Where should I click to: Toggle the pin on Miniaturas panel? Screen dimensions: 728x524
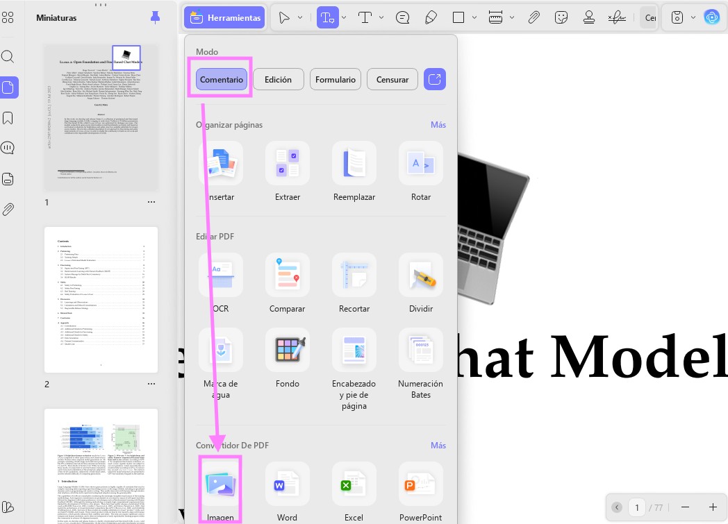tap(156, 17)
